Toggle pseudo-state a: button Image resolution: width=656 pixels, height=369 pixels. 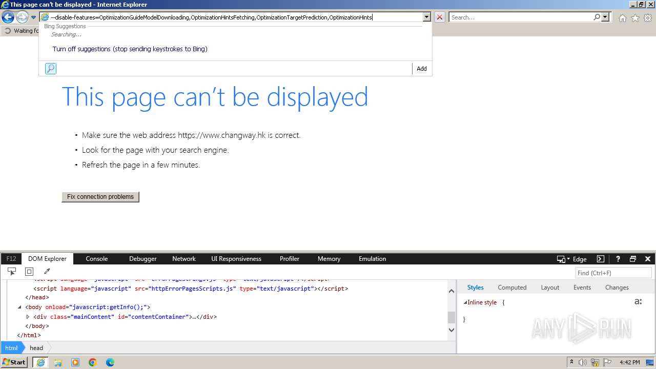(638, 302)
